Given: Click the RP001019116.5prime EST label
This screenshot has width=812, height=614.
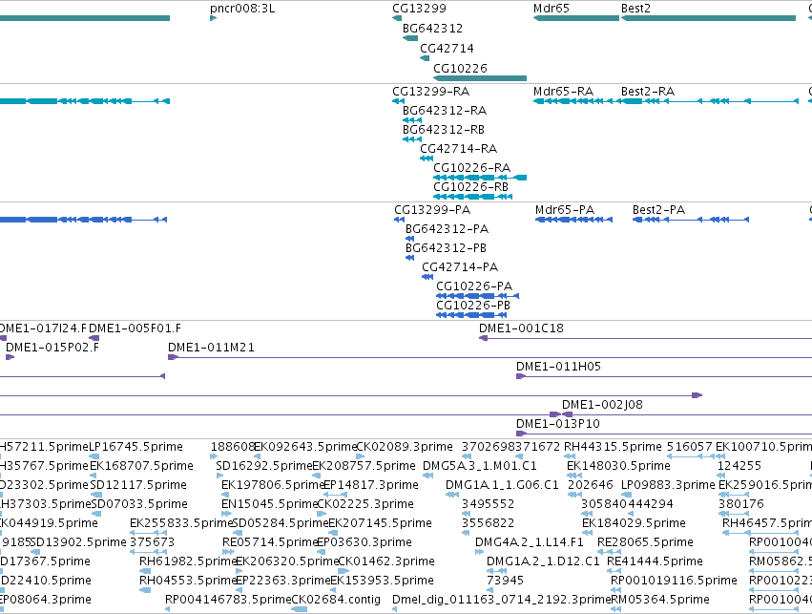Looking at the screenshot, I should (x=674, y=581).
